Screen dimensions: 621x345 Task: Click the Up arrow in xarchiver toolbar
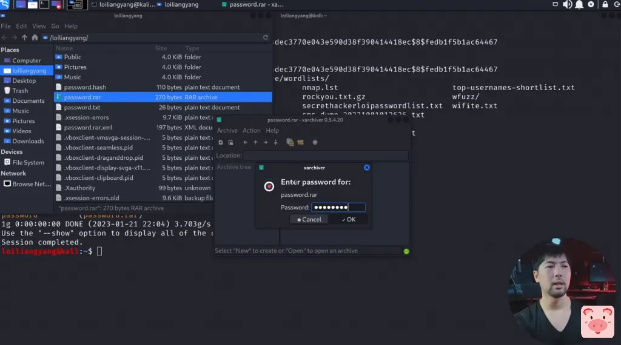tap(255, 142)
